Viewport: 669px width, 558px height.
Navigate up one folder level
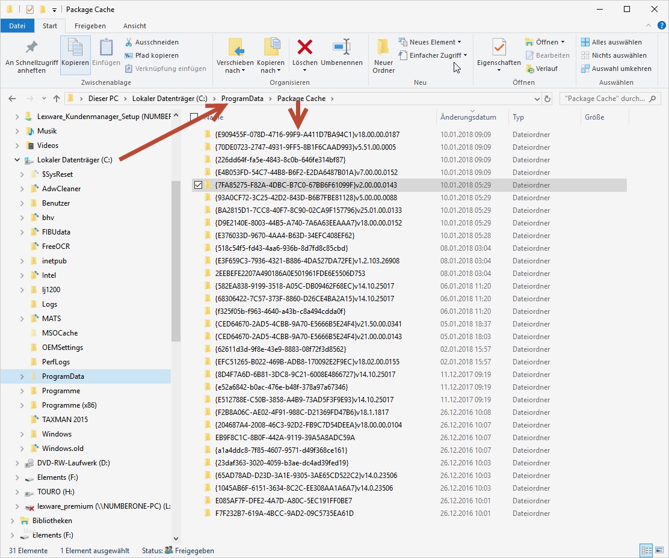(x=57, y=99)
